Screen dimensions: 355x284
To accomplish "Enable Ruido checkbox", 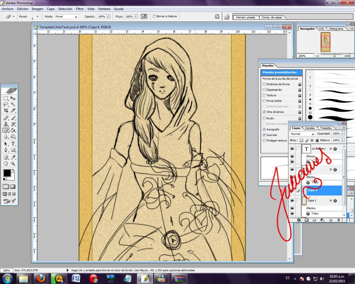I will 264,118.
